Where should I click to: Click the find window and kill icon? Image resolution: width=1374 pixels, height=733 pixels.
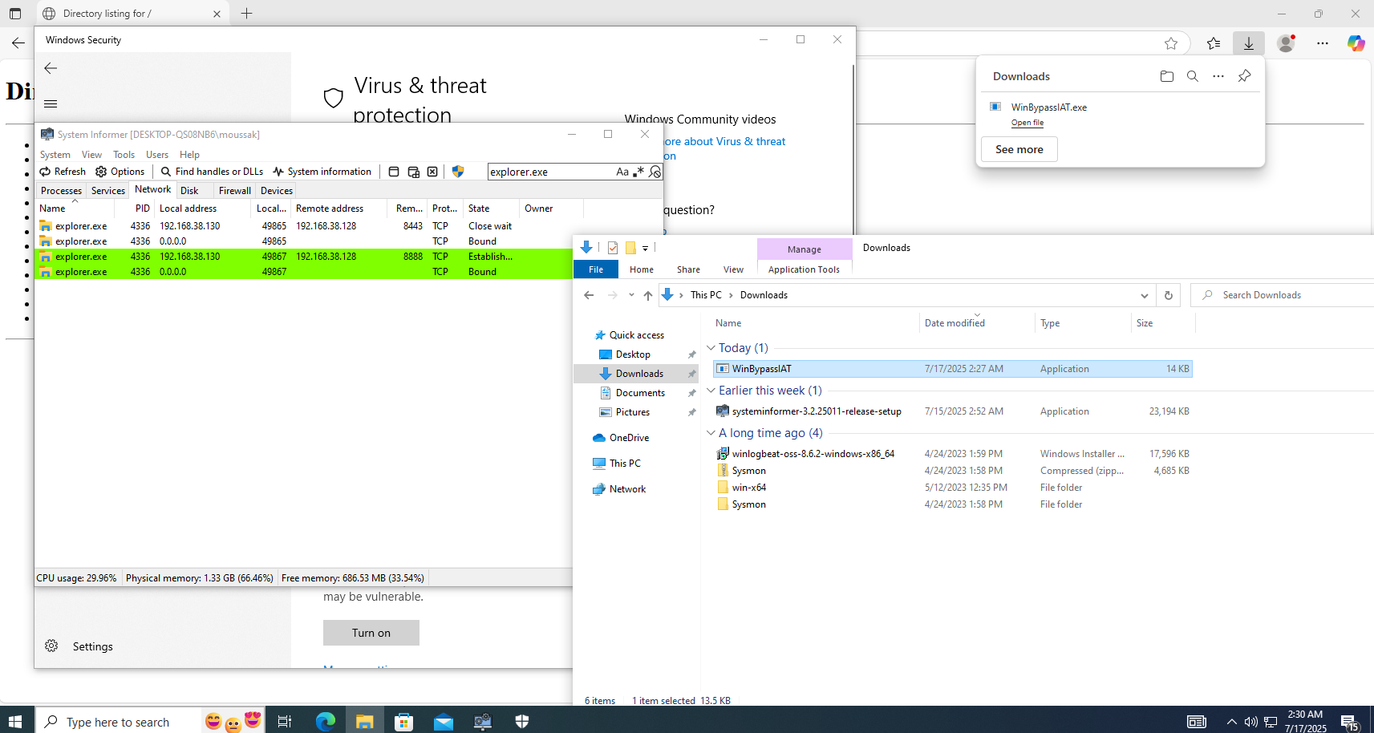pyautogui.click(x=432, y=172)
